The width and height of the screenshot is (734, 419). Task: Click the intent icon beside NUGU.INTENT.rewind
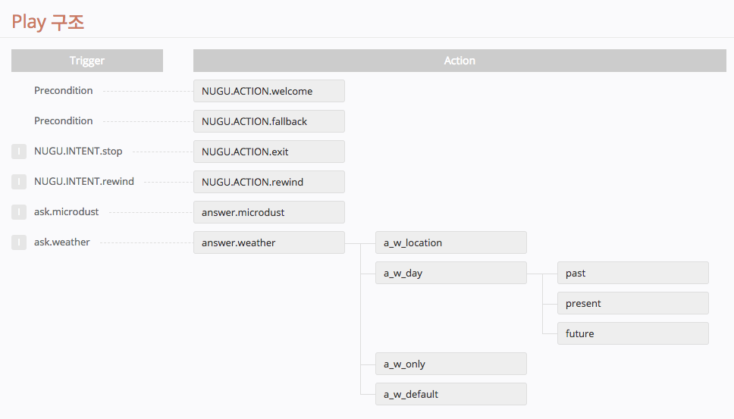point(19,182)
